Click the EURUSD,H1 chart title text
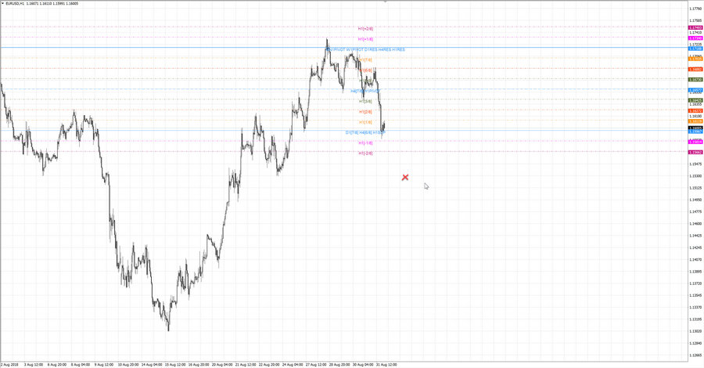Viewport: 704px width, 368px height. click(x=16, y=3)
